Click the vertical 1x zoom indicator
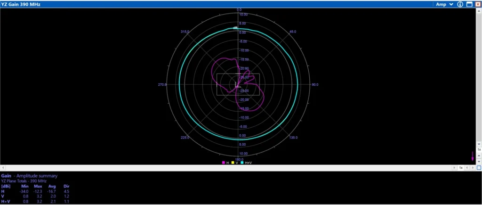 coord(479,149)
